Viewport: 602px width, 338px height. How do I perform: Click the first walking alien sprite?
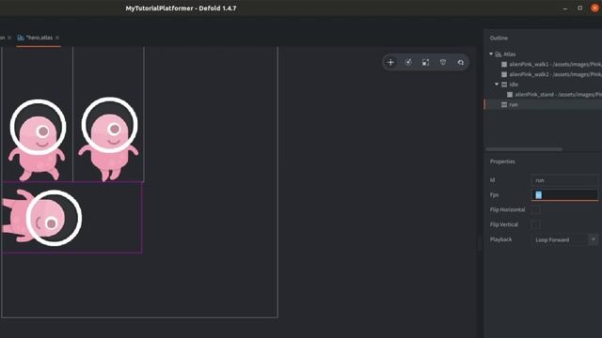click(x=38, y=139)
